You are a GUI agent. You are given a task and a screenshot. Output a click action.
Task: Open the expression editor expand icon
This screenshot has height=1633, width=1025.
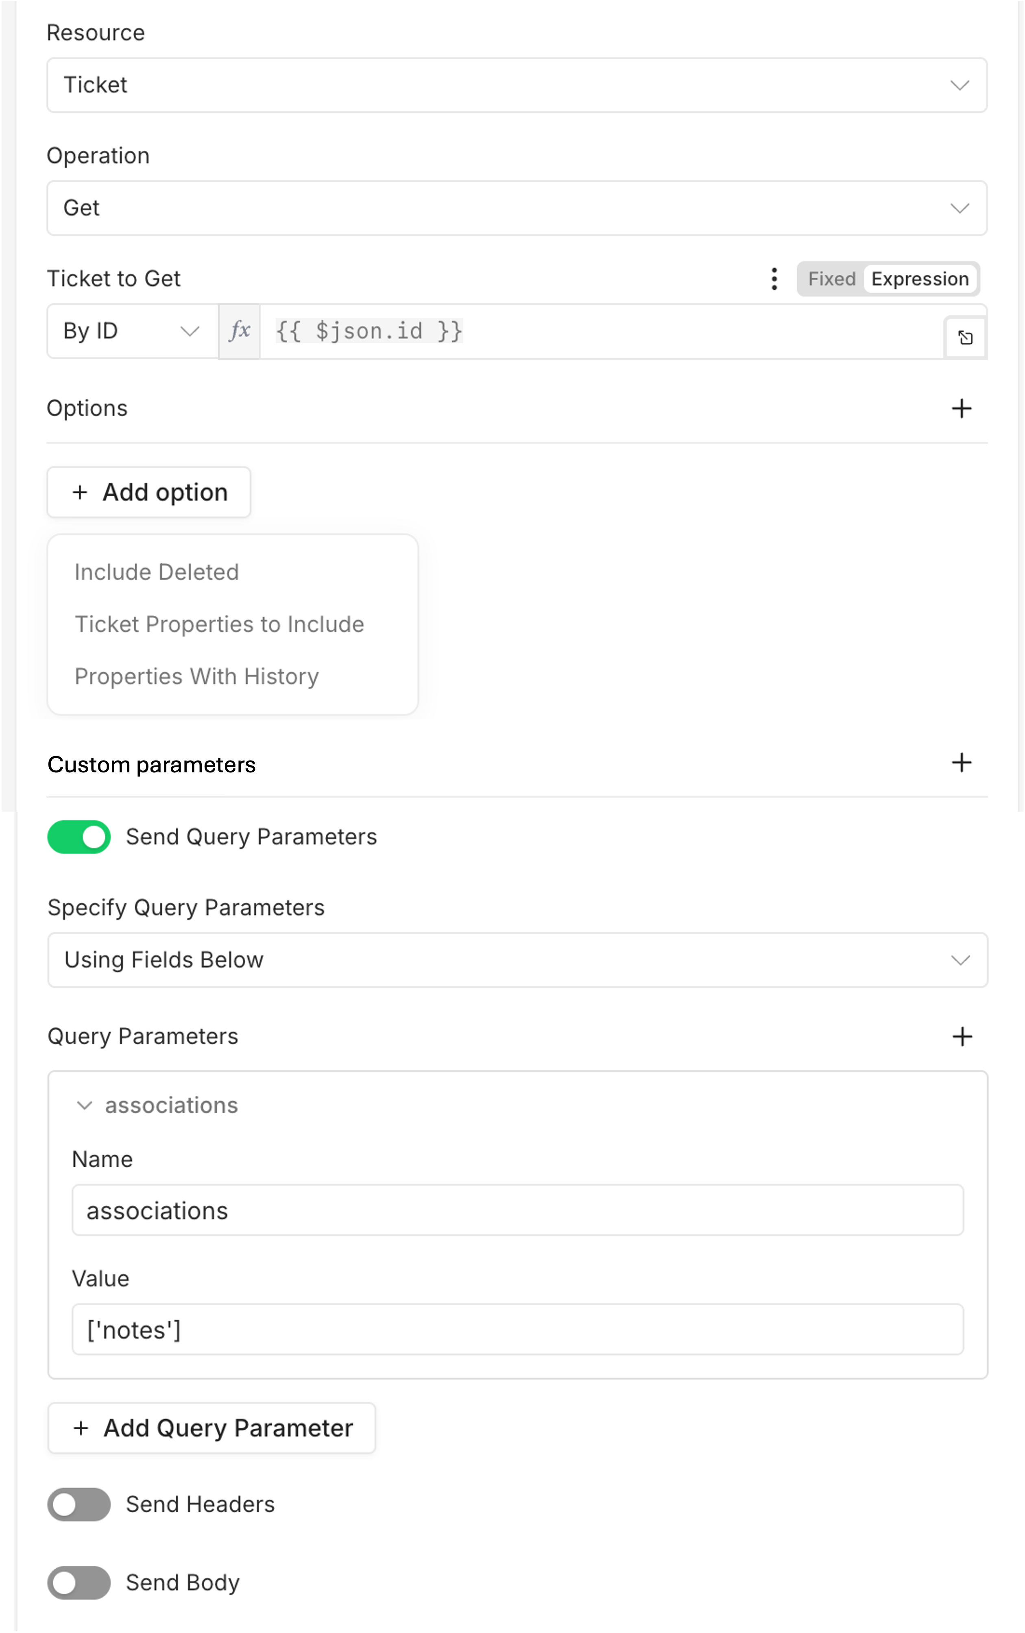pos(965,338)
